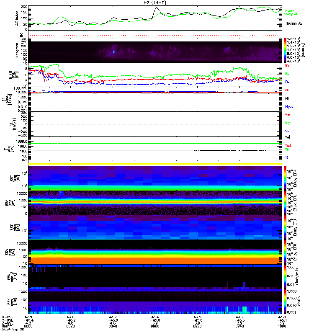Screen dimensions: 314x335
Task: Click the FBK scm1 nT color bar
Action: (x=285, y=301)
